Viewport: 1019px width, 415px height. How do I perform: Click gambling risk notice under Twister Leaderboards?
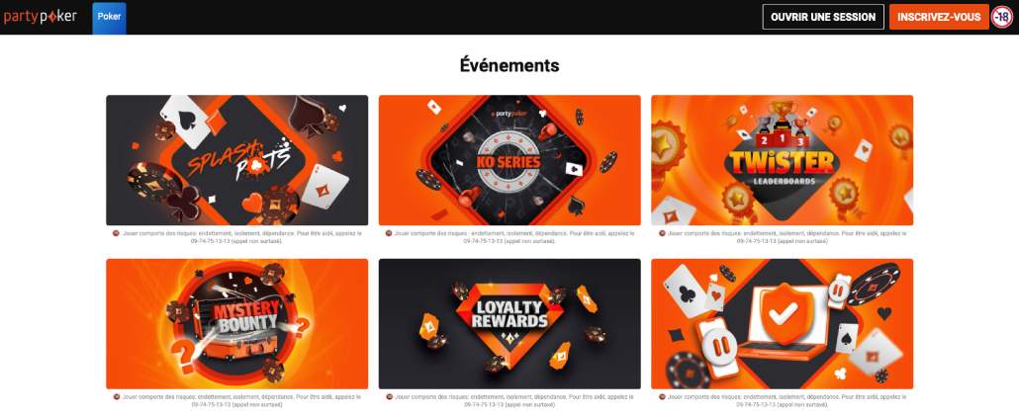(x=787, y=236)
